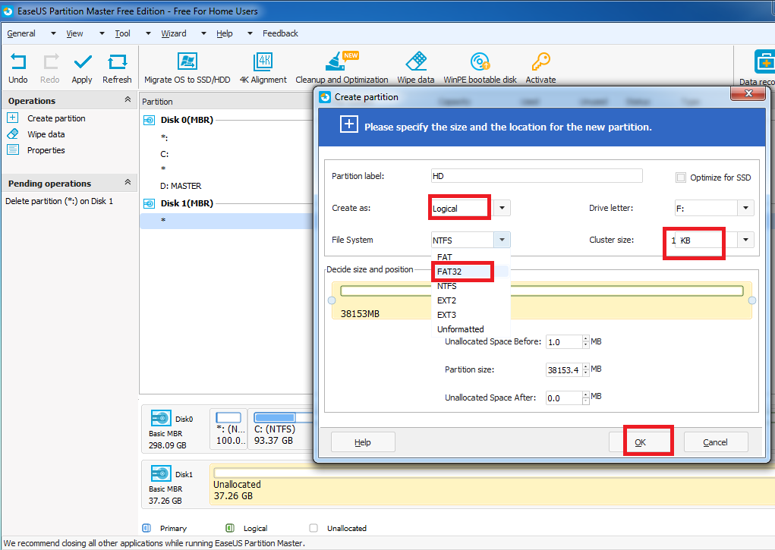Image resolution: width=775 pixels, height=550 pixels.
Task: Toggle the File System dropdown arrow
Action: pyautogui.click(x=502, y=240)
